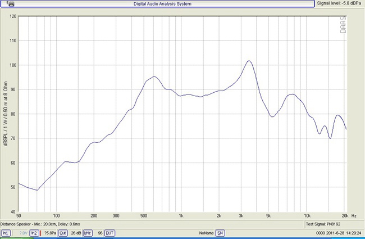Click the red level indicator beside In2
Viewport: 365px width, 239px height.
coord(40,233)
